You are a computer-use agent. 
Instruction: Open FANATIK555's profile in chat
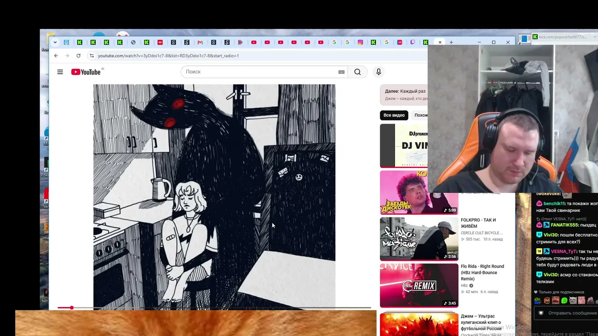pyautogui.click(x=564, y=225)
